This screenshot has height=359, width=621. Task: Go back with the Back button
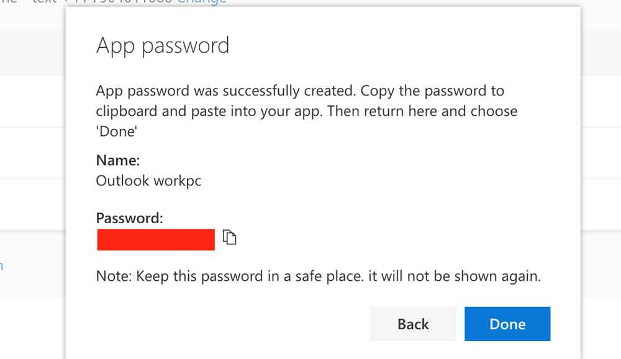click(x=413, y=324)
